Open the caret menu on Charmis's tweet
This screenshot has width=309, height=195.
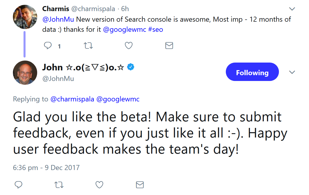coord(292,9)
